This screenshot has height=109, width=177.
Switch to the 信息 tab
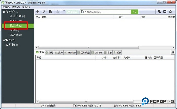pyautogui.click(x=50, y=52)
